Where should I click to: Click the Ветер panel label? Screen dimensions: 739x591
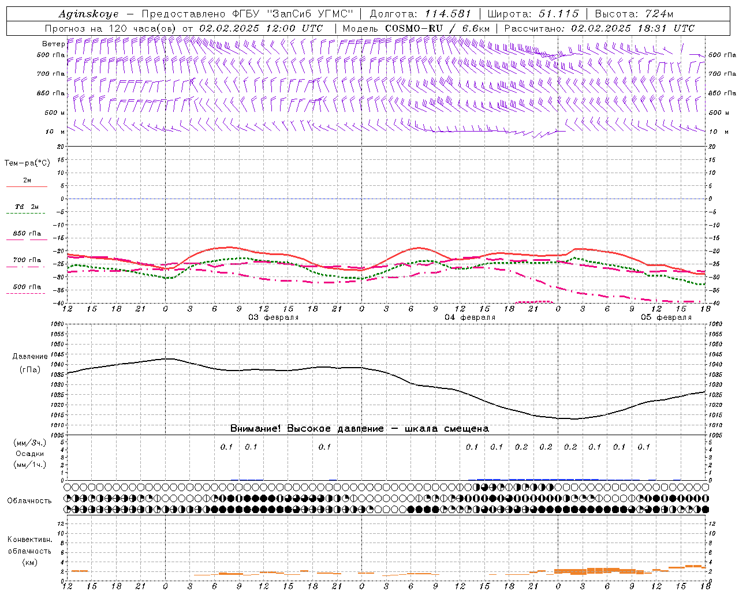(x=54, y=44)
